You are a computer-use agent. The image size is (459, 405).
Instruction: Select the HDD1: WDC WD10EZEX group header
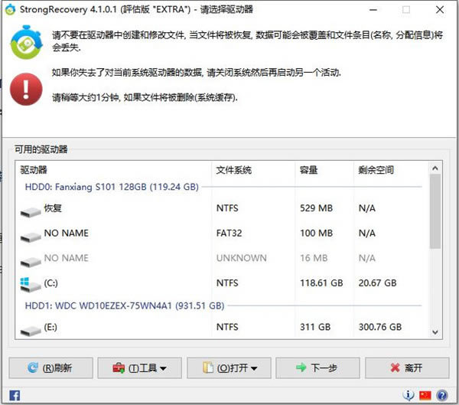(125, 305)
